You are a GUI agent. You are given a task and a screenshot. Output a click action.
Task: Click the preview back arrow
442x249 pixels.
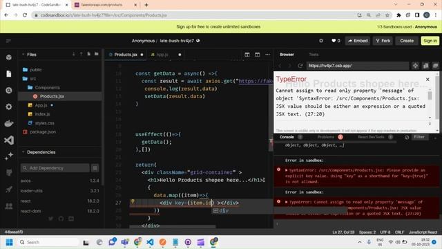(x=280, y=66)
